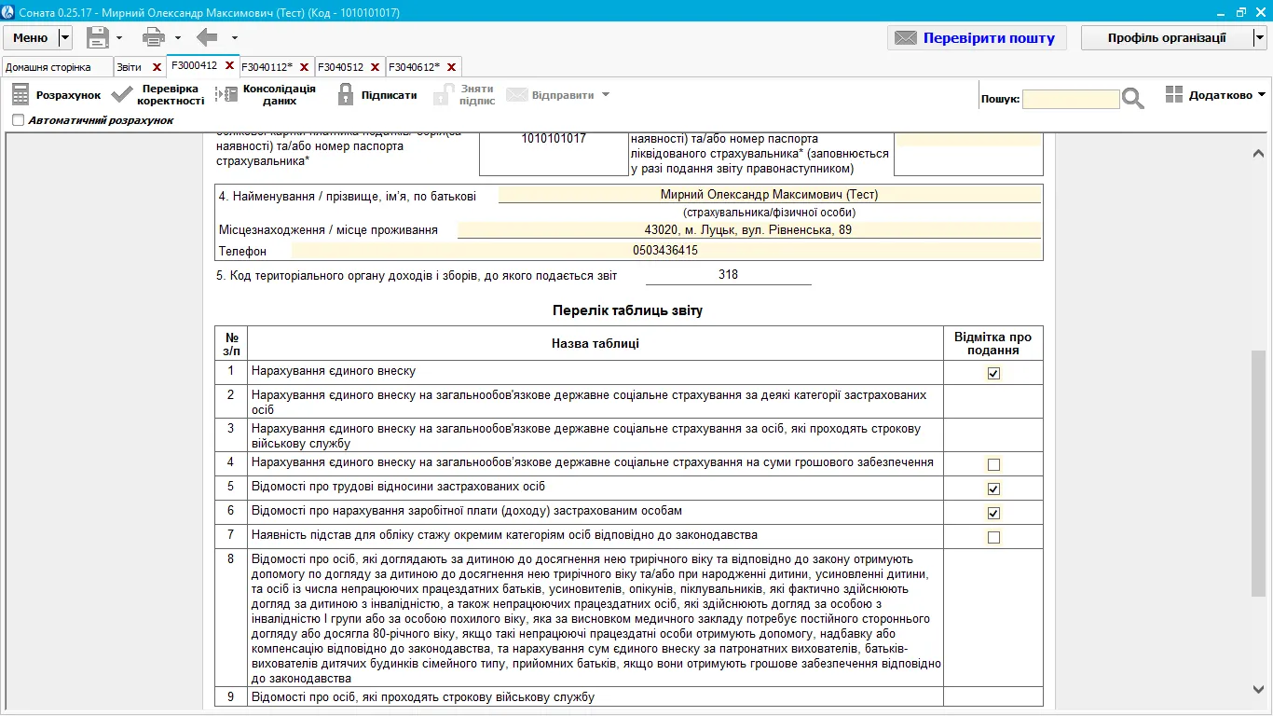The height and width of the screenshot is (716, 1273).
Task: Click the phone field 0503436415
Action: (665, 251)
